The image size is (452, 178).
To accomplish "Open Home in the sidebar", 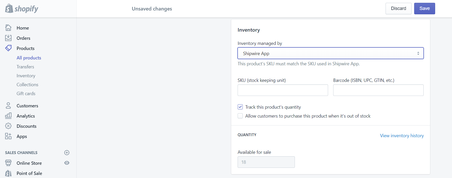I will [x=23, y=28].
